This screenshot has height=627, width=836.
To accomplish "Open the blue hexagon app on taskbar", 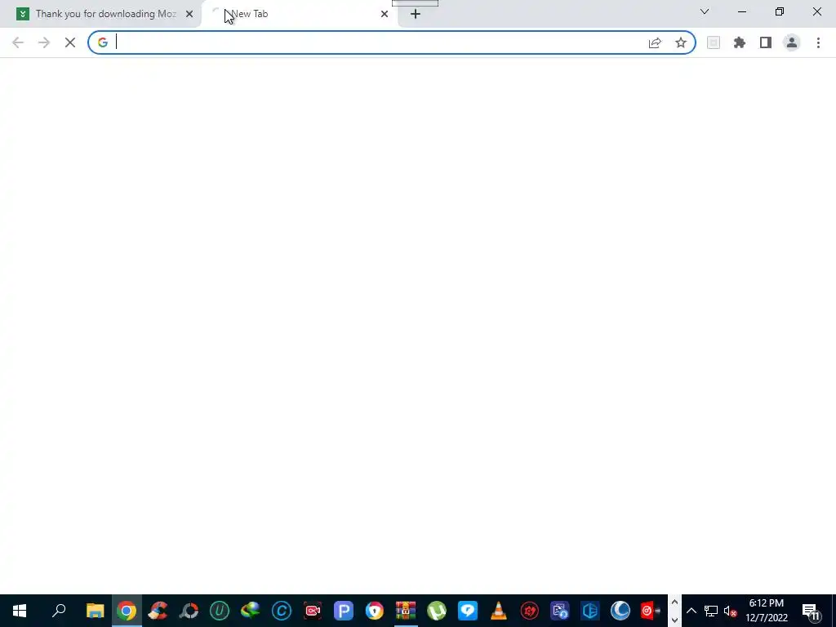I will pos(590,611).
